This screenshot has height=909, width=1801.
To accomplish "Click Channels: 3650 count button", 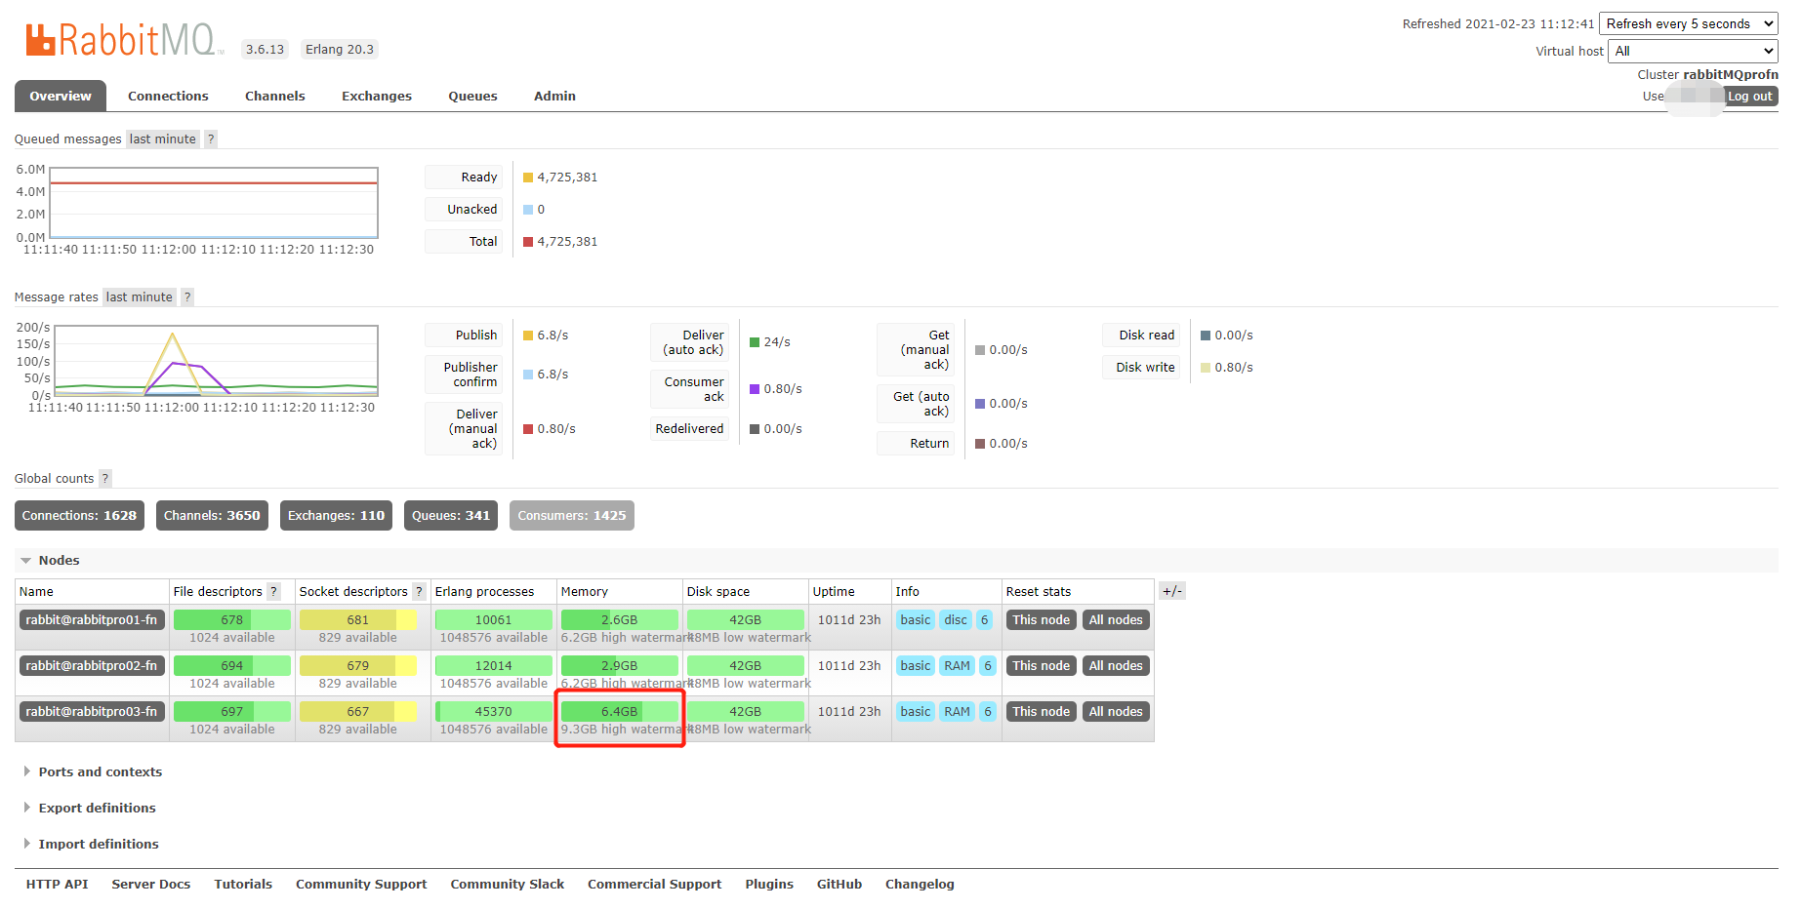I will (x=212, y=516).
